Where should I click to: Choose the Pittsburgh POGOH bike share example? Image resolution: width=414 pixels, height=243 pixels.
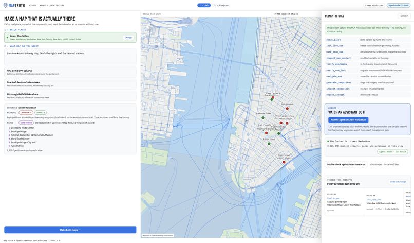tap(70, 96)
